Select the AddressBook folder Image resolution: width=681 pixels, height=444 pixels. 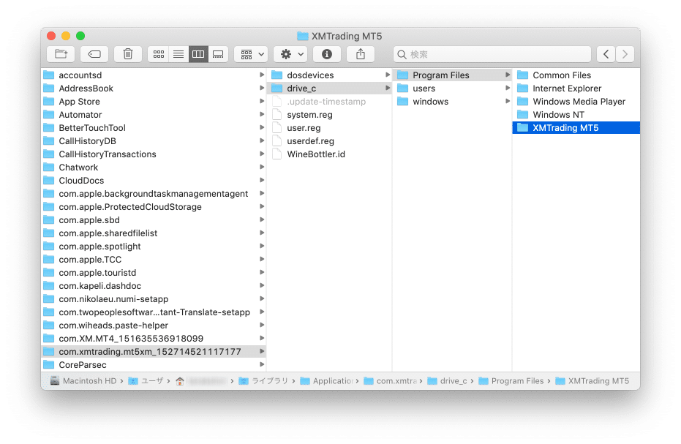(154, 89)
